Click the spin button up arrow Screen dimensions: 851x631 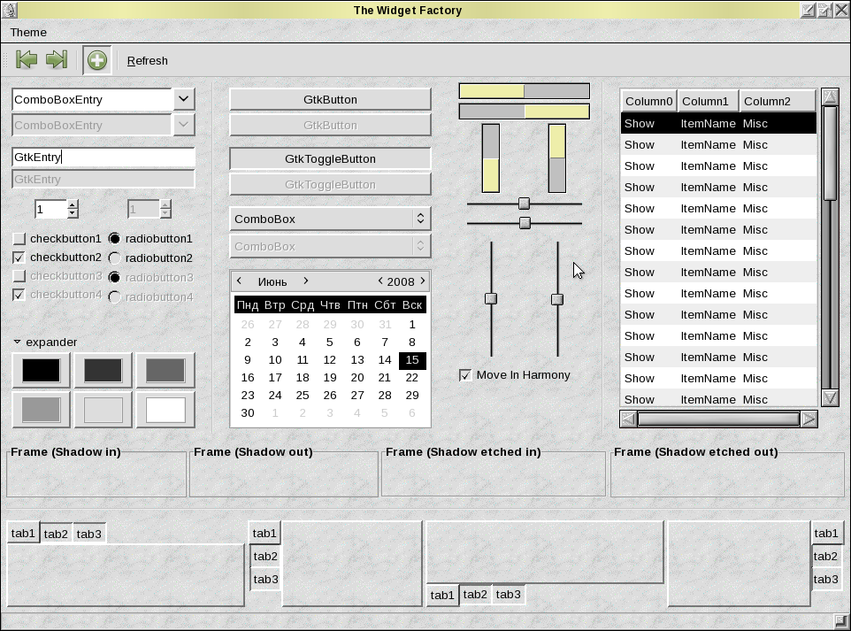click(x=73, y=204)
